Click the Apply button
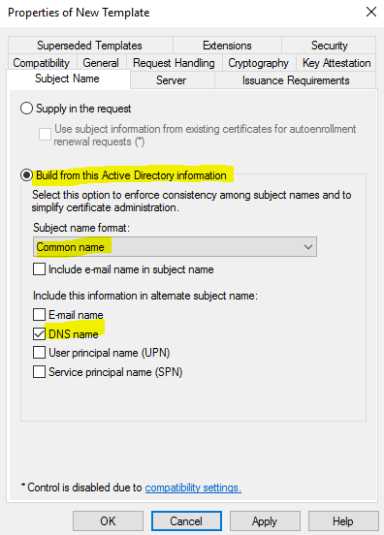Screen dimensions: 384x535 [x=265, y=521]
